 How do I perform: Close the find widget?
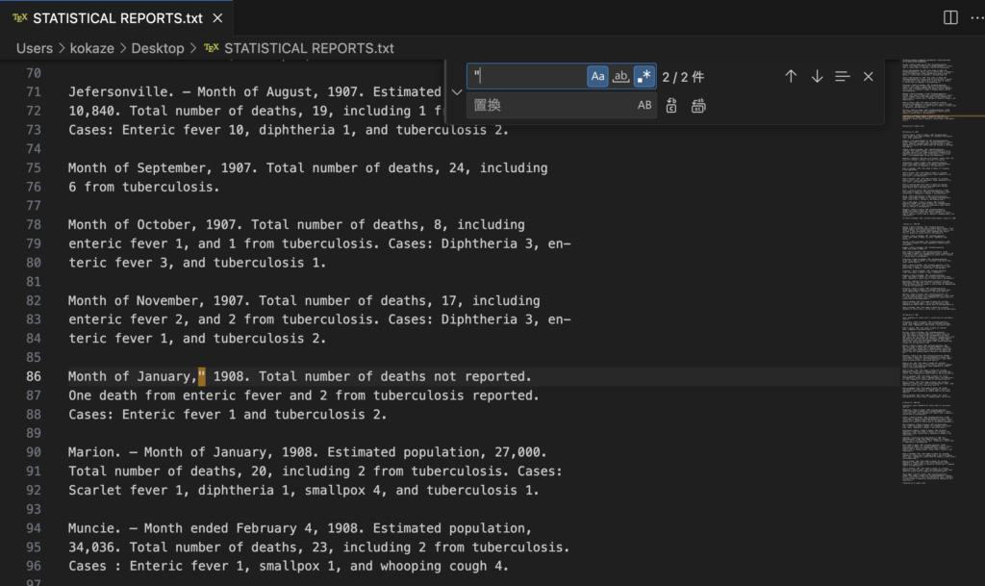tap(869, 76)
